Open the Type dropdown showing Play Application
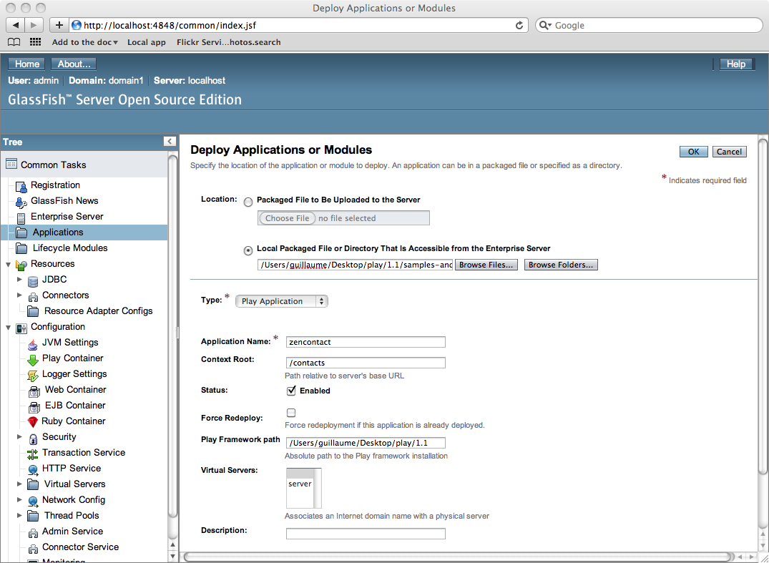Screen dimensions: 769x563 point(281,301)
